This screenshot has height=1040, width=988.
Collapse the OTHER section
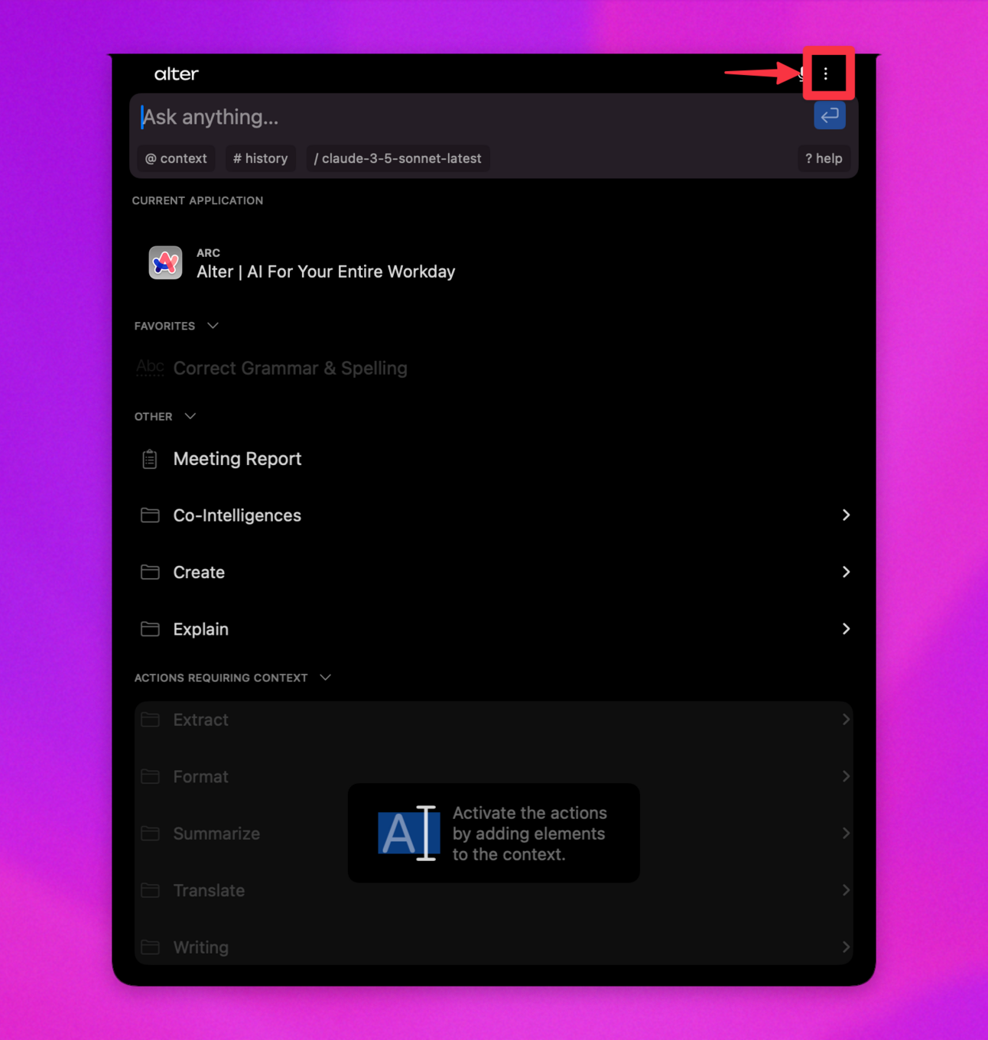coord(190,416)
